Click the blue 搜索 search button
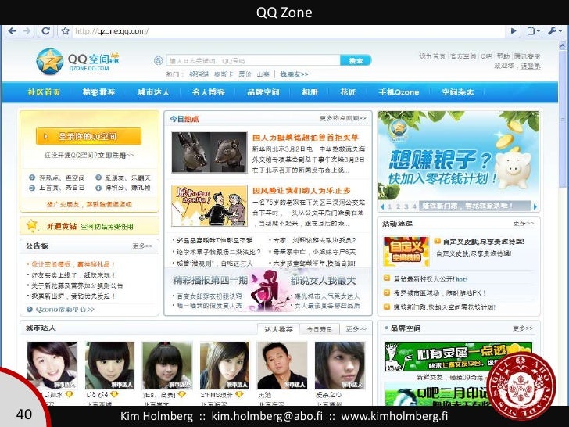Image resolution: width=569 pixels, height=427 pixels. 356,60
